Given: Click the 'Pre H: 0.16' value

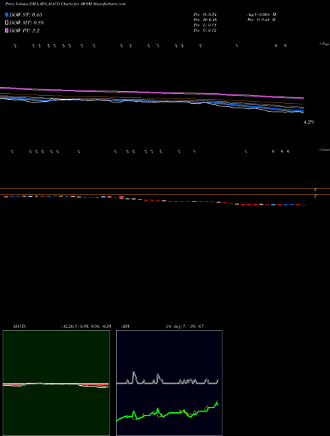Looking at the screenshot, I should [x=205, y=20].
